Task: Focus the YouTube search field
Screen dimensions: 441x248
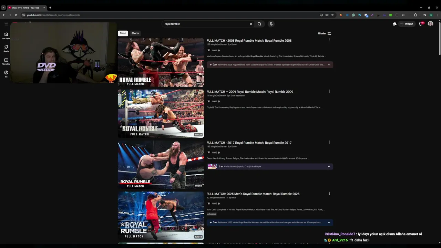Action: (205, 24)
